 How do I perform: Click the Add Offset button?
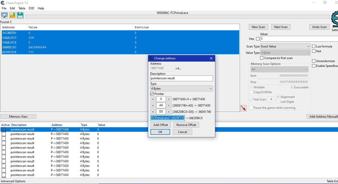[x=161, y=125]
